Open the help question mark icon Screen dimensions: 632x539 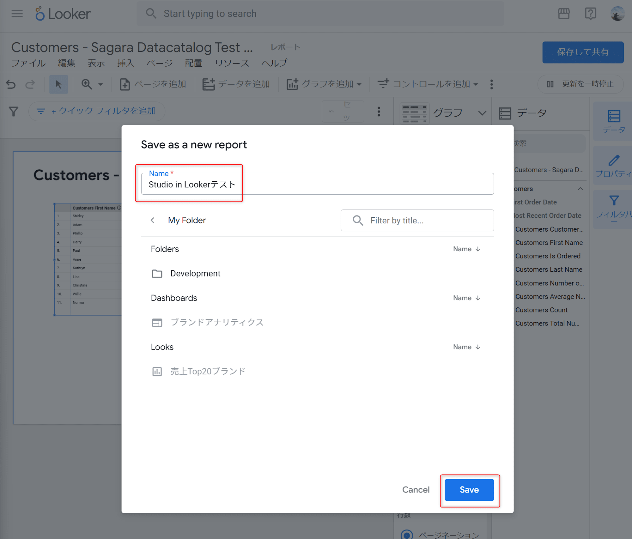(590, 14)
